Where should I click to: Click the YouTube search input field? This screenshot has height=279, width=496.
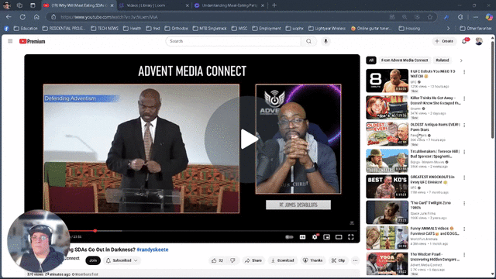coord(233,41)
